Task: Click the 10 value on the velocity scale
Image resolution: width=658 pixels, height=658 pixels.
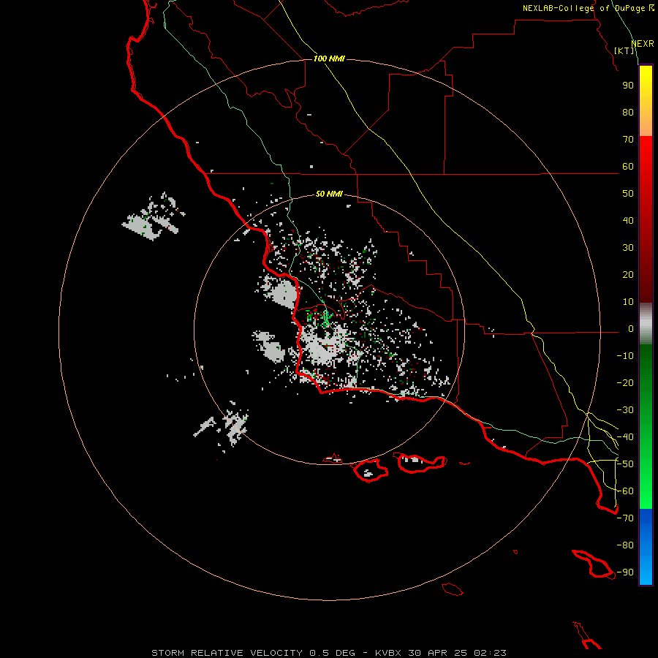Action: tap(628, 302)
